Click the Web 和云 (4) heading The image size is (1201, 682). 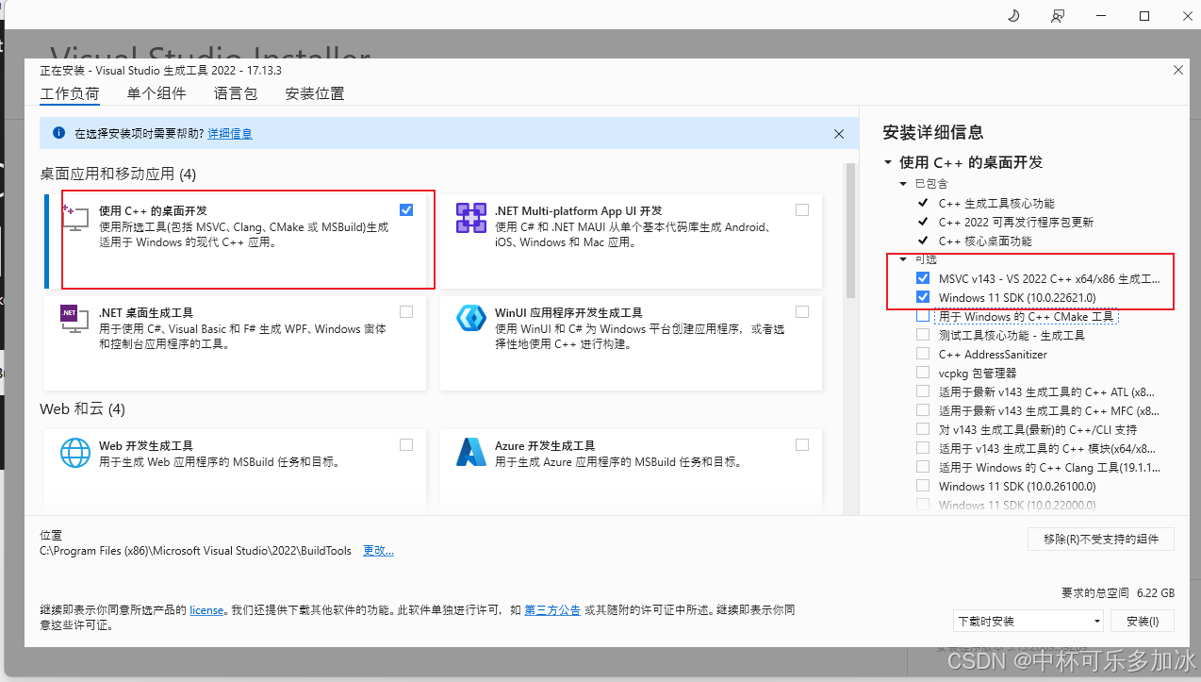tap(82, 408)
